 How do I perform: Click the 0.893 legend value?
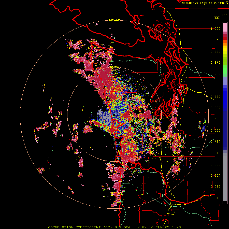[216, 51]
